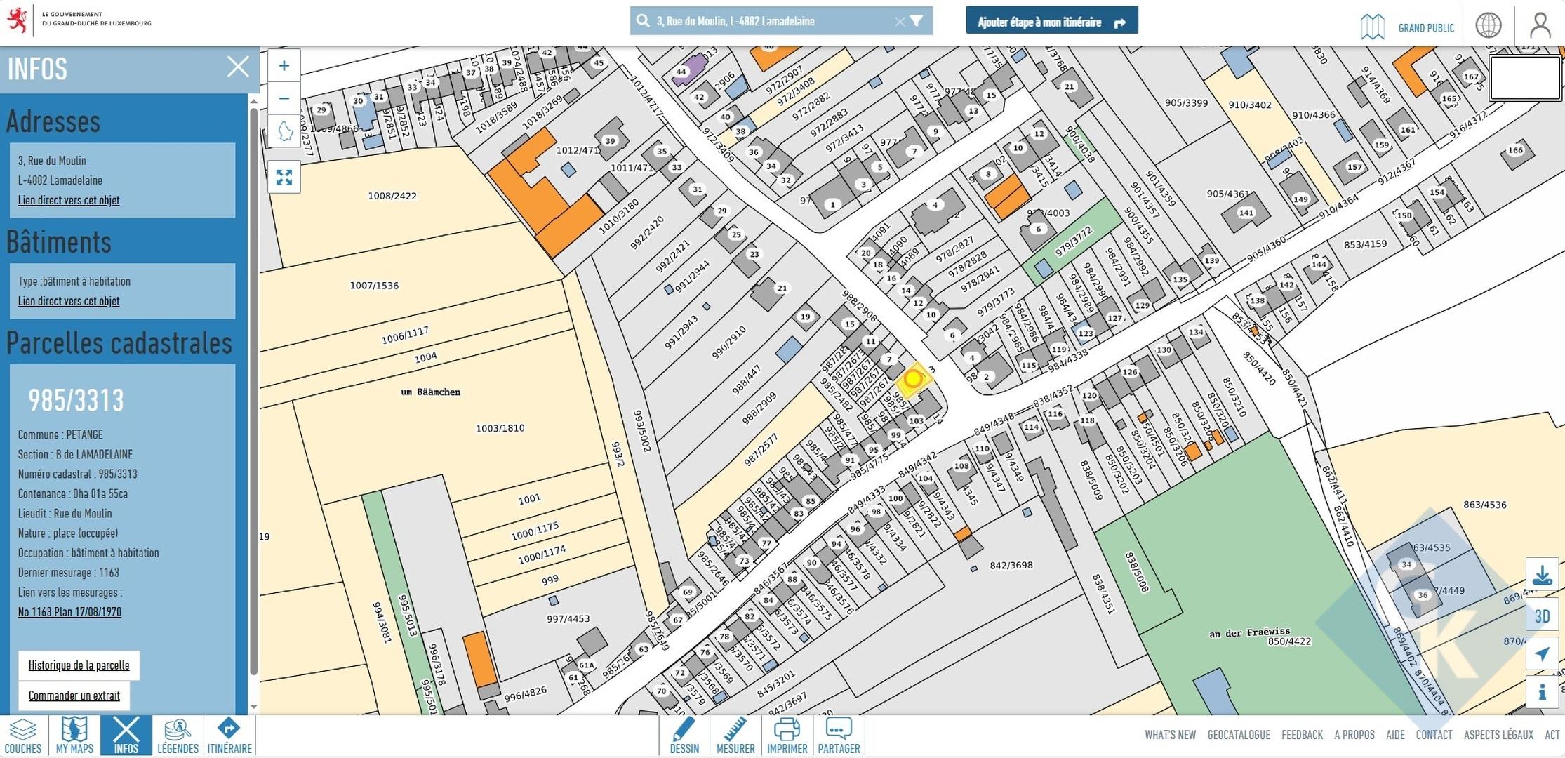This screenshot has height=758, width=1565.
Task: Open the Partager share tool
Action: coord(839,736)
